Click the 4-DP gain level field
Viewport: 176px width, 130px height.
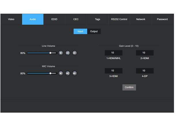click(x=145, y=71)
